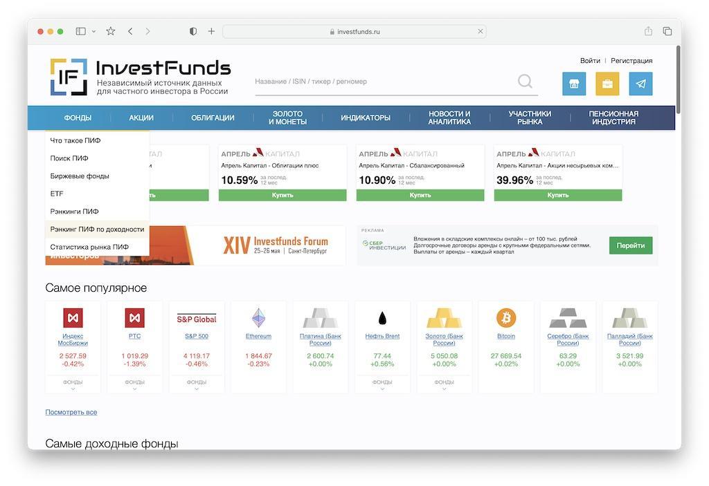Open the yellow briefcase portfolio icon
The width and height of the screenshot is (709, 486).
[x=607, y=84]
